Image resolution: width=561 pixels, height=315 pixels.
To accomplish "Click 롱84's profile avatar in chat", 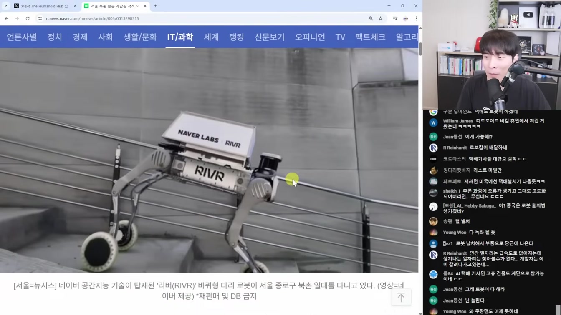I will click(433, 275).
